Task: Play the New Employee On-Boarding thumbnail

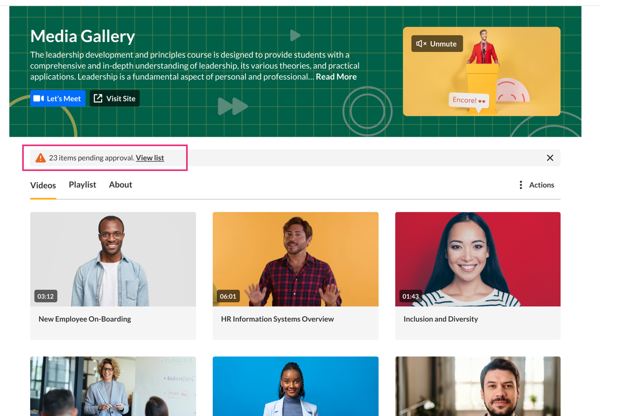Action: (113, 259)
